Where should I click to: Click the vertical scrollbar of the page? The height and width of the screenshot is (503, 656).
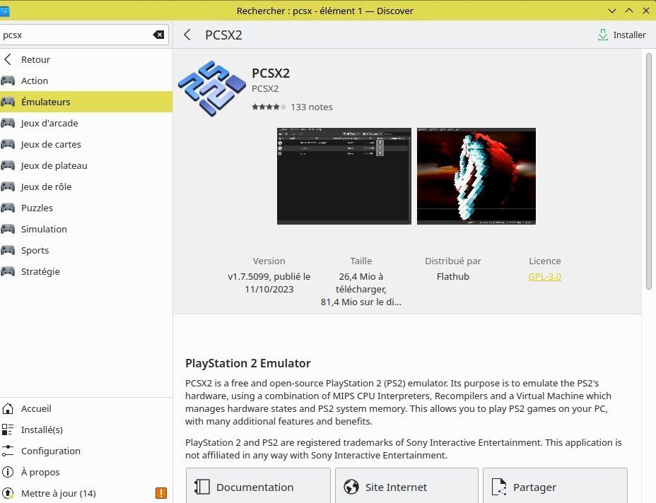pyautogui.click(x=649, y=171)
